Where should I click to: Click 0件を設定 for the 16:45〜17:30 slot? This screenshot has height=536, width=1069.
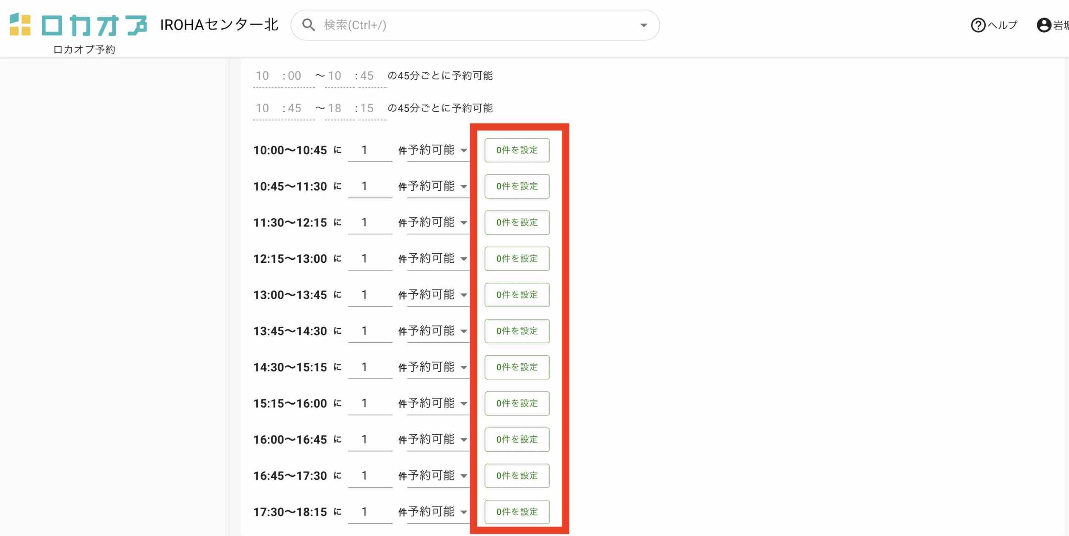click(517, 476)
